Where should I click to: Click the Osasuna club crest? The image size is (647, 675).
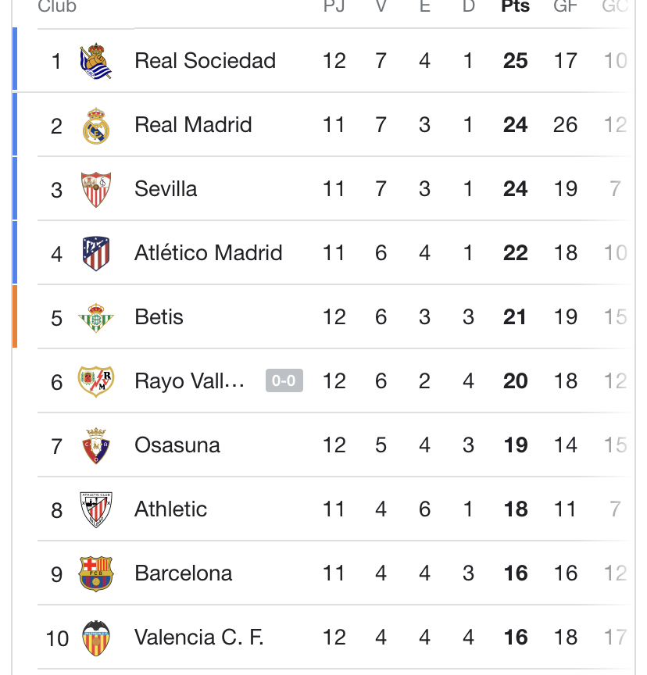tap(95, 446)
